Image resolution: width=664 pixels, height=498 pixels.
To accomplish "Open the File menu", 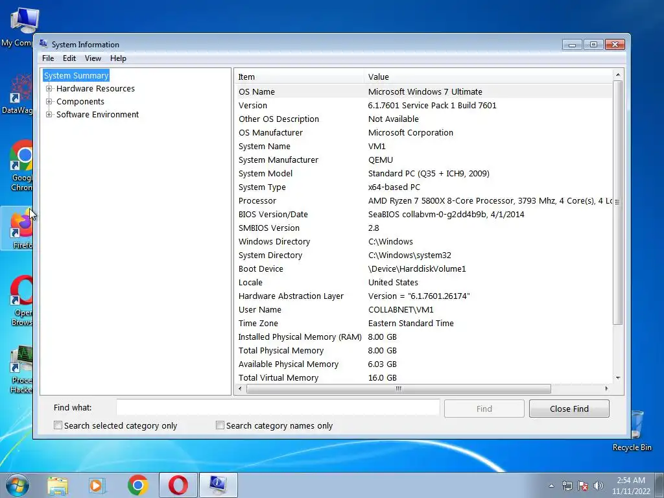I will click(48, 58).
